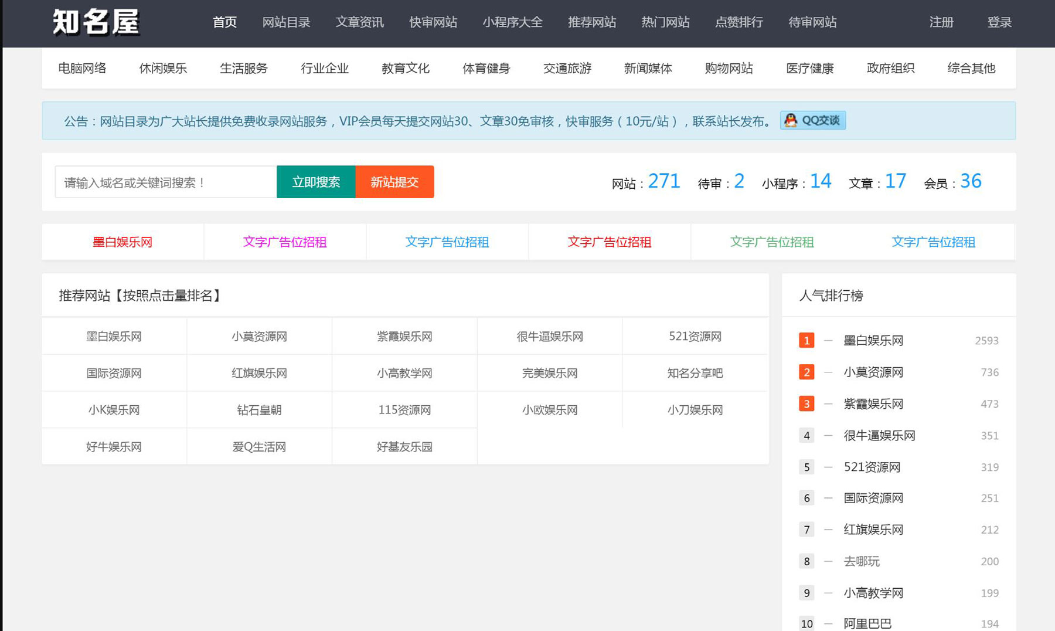Screen dimensions: 1055x631
Task: Switch to the 医疗健康 category
Action: (809, 68)
